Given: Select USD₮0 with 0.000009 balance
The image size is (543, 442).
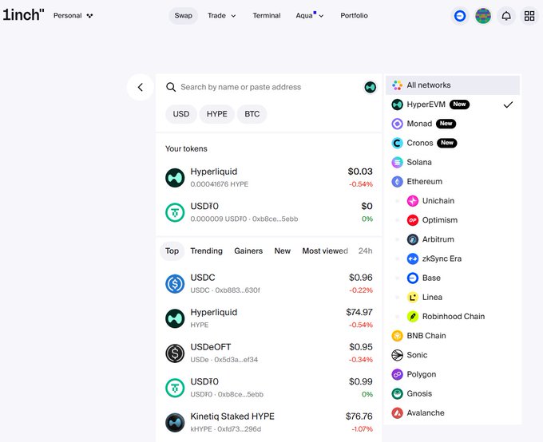Looking at the screenshot, I should point(269,212).
